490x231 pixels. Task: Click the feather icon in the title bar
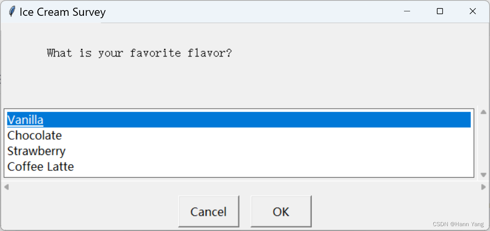pyautogui.click(x=12, y=11)
